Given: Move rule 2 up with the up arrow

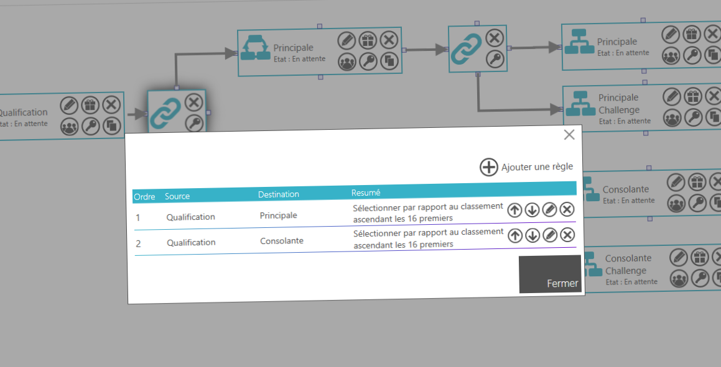Looking at the screenshot, I should [x=514, y=235].
